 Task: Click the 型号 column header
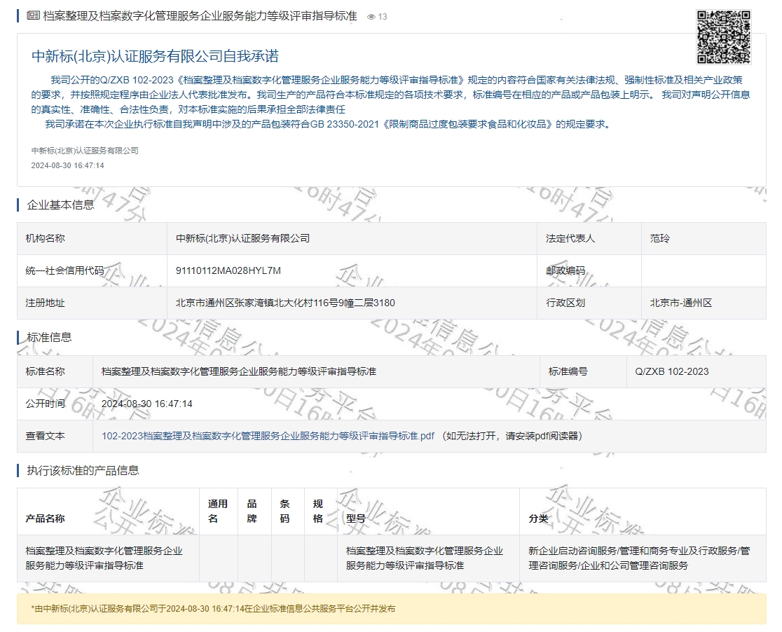point(356,518)
